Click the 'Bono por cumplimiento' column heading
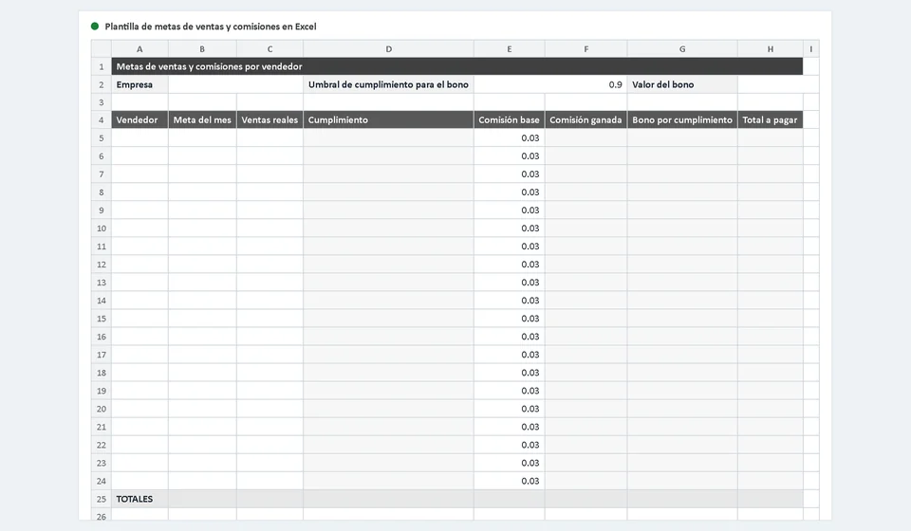911x531 pixels. (x=682, y=119)
